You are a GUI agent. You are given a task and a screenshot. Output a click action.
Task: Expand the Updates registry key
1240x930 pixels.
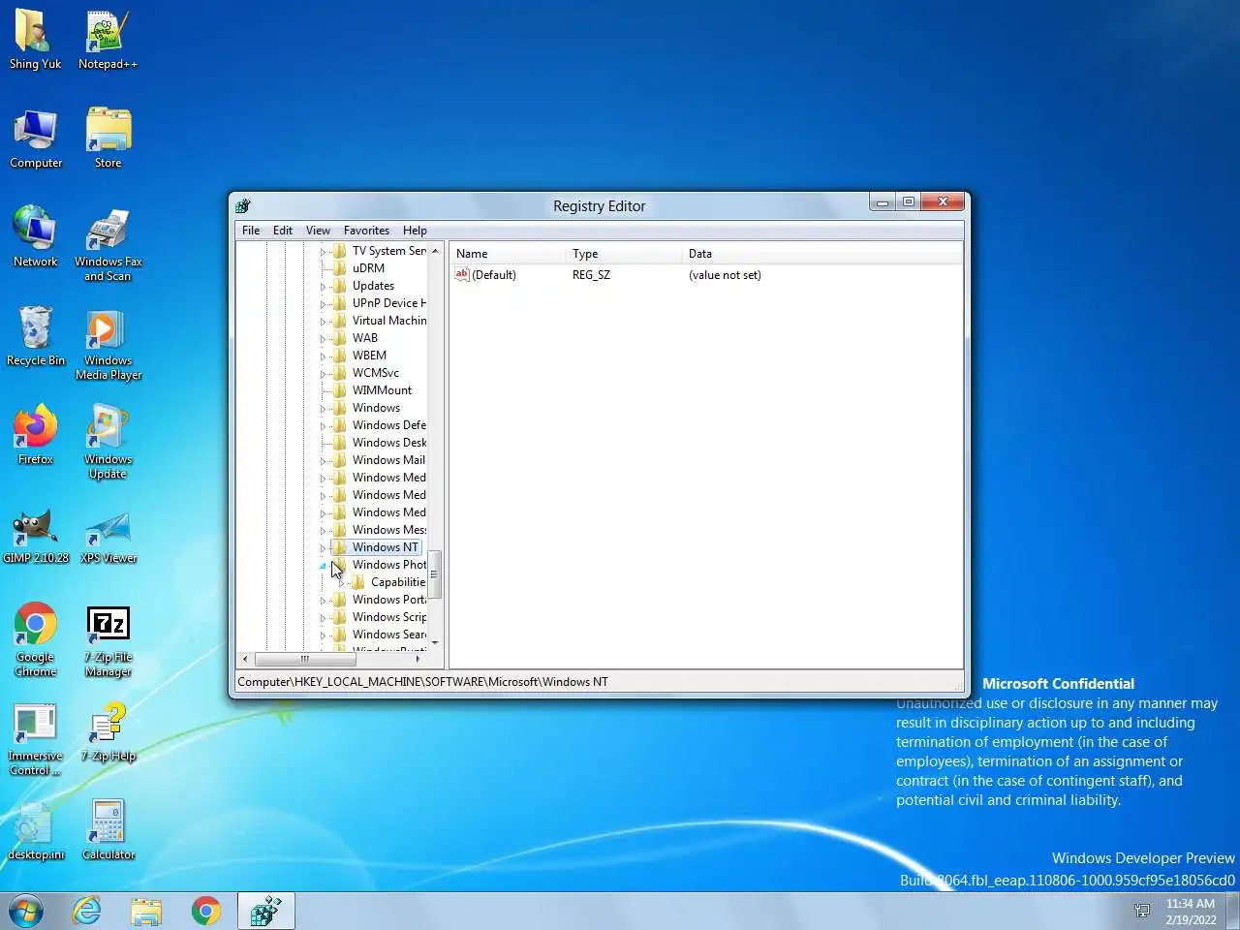click(x=323, y=287)
